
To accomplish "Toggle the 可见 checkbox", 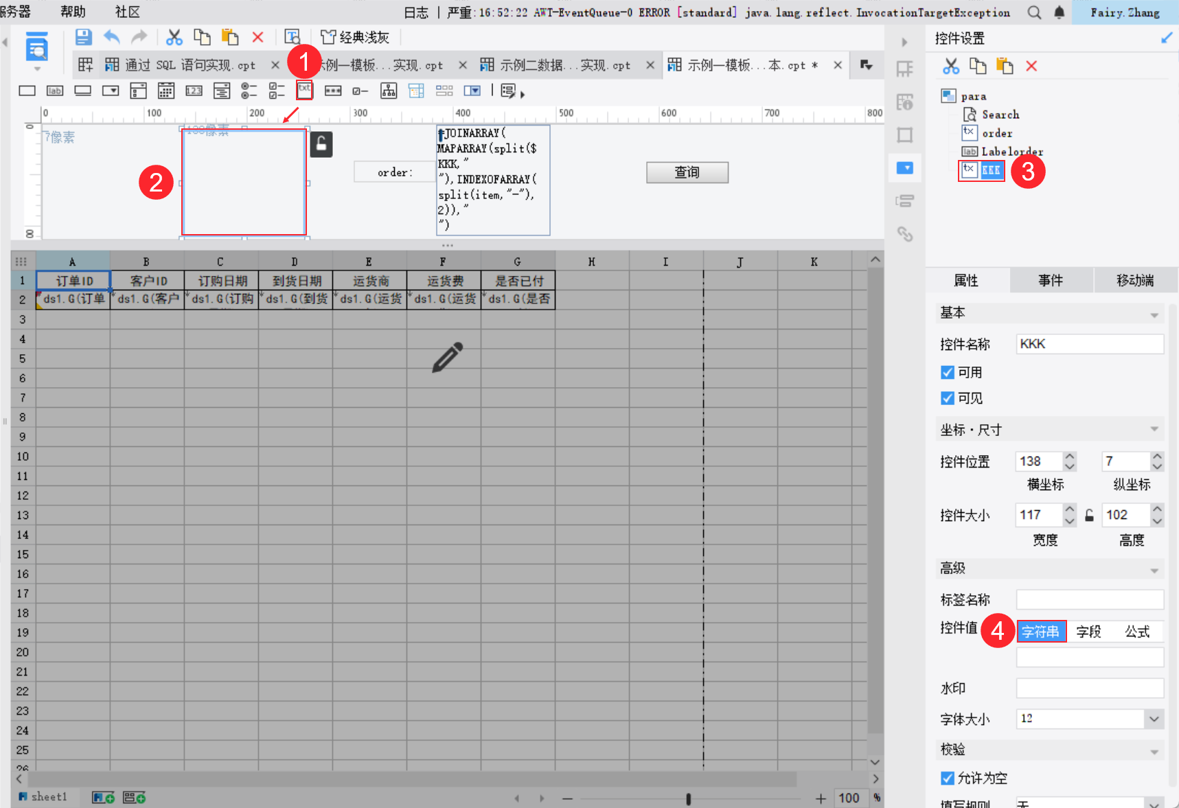I will point(948,398).
